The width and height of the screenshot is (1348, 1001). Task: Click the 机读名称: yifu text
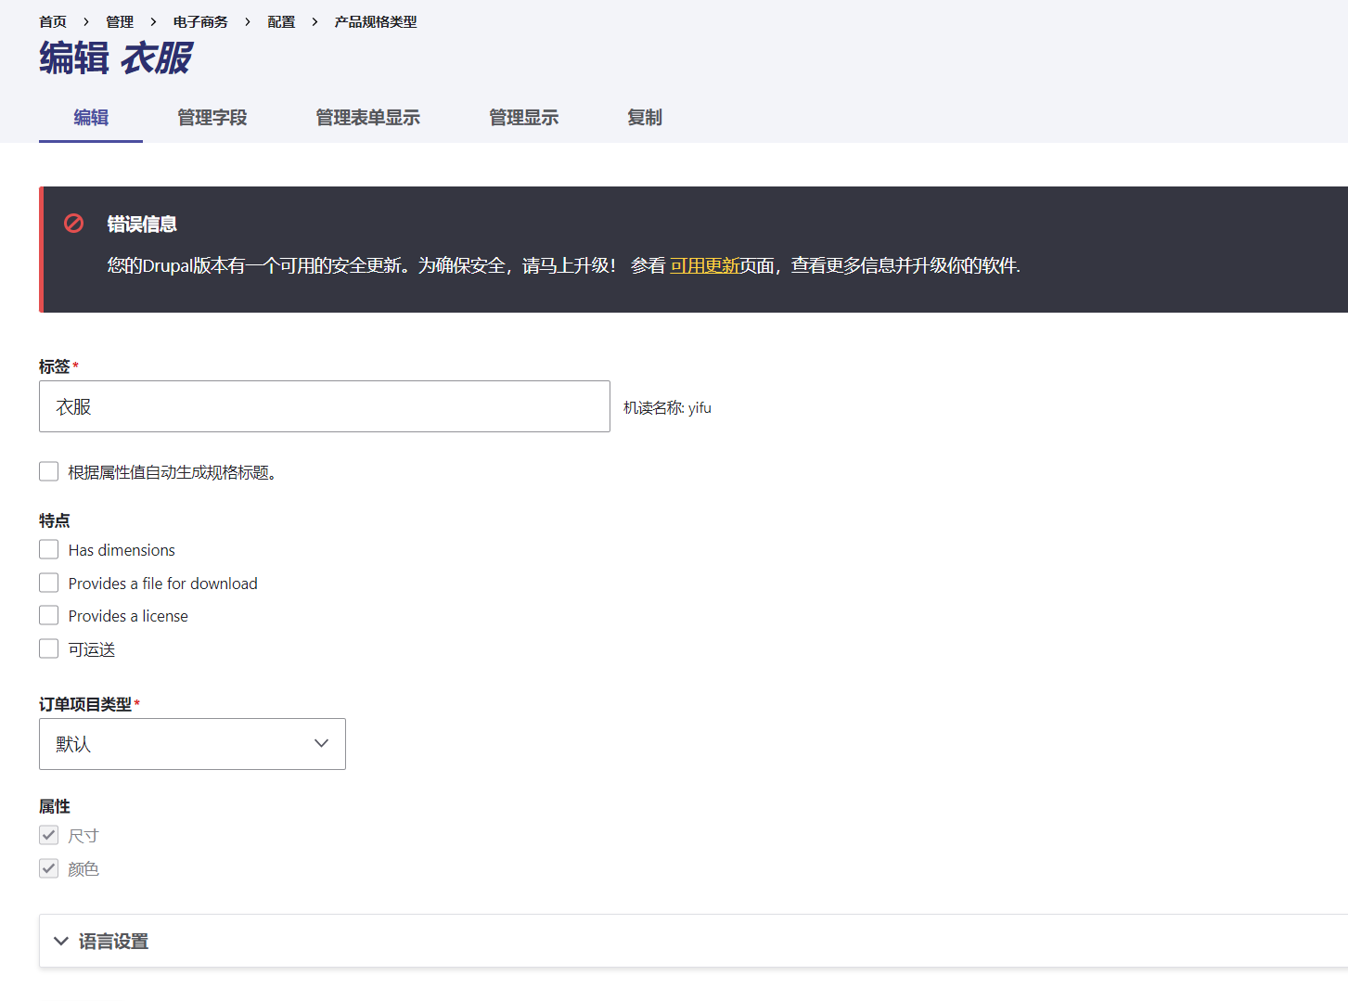(x=667, y=407)
